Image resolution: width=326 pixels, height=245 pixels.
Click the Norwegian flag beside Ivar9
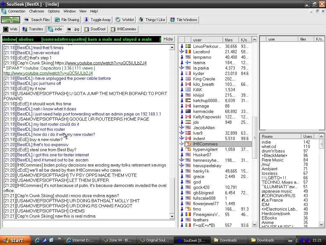click(188, 133)
